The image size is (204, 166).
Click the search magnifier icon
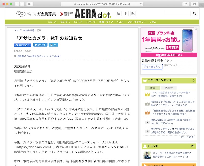tap(195, 13)
